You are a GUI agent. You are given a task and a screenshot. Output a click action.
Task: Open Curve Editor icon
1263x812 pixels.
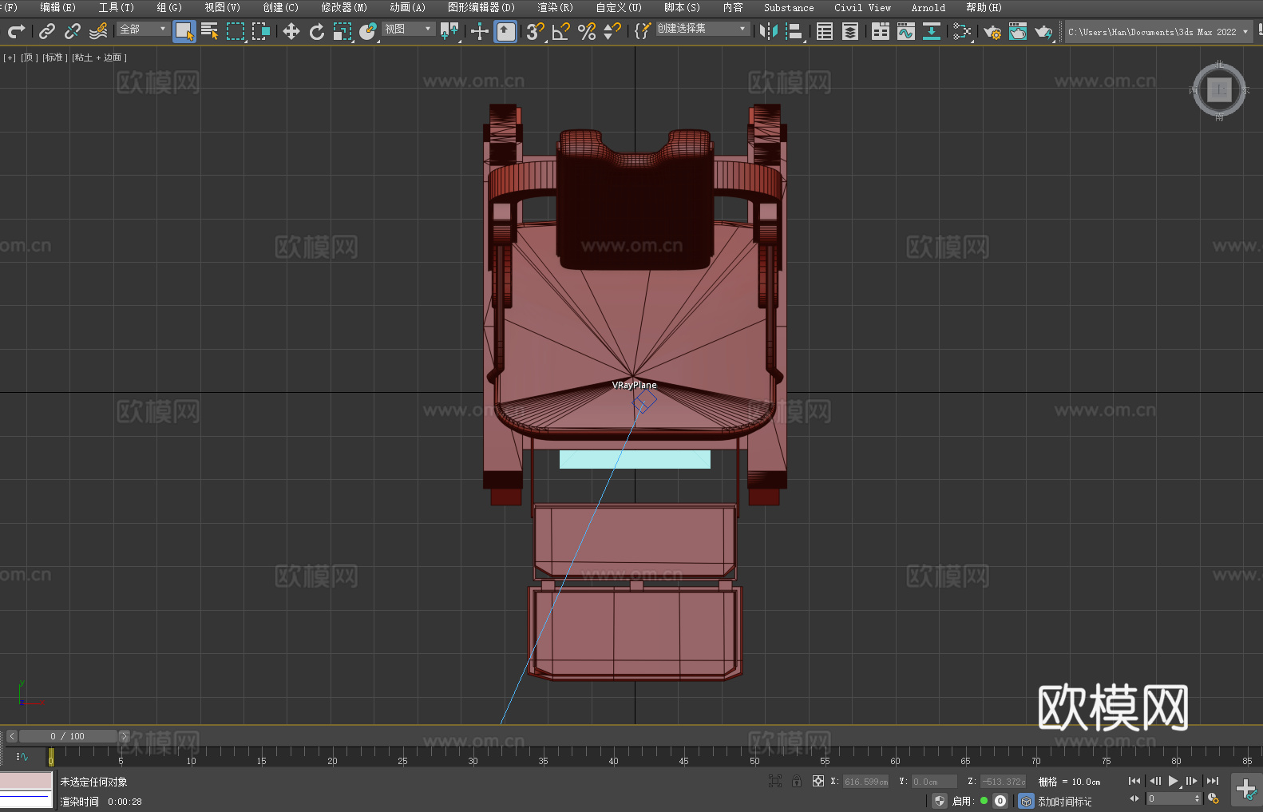click(x=906, y=31)
